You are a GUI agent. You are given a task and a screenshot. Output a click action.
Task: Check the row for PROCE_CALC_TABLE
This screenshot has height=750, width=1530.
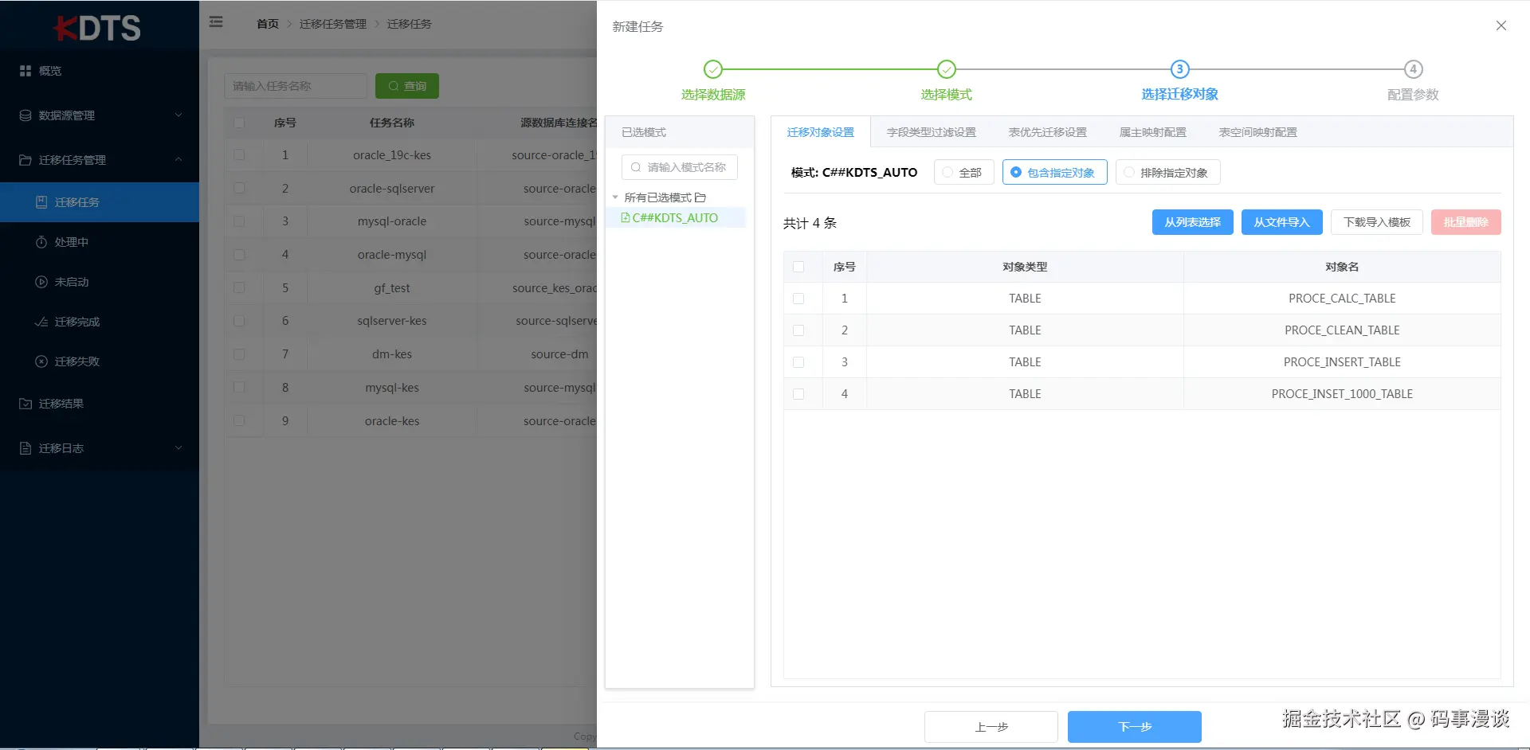click(798, 299)
